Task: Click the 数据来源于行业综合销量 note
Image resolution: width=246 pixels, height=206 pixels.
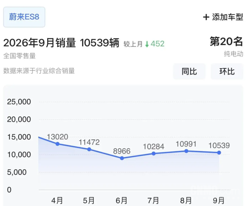Action: click(x=39, y=71)
